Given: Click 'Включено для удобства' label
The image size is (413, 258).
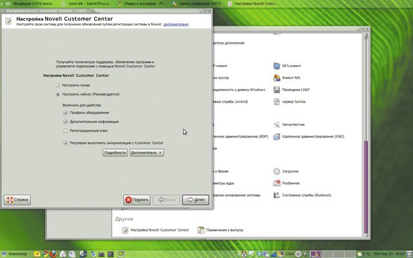Looking at the screenshot, I should click(82, 105).
